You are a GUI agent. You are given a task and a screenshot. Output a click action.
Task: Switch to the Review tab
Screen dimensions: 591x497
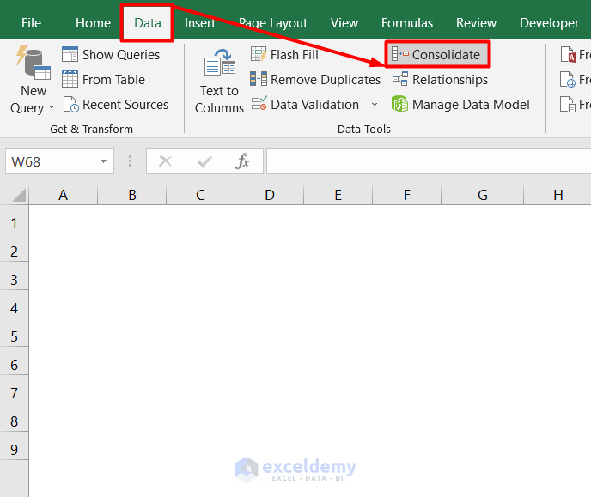[x=476, y=23]
